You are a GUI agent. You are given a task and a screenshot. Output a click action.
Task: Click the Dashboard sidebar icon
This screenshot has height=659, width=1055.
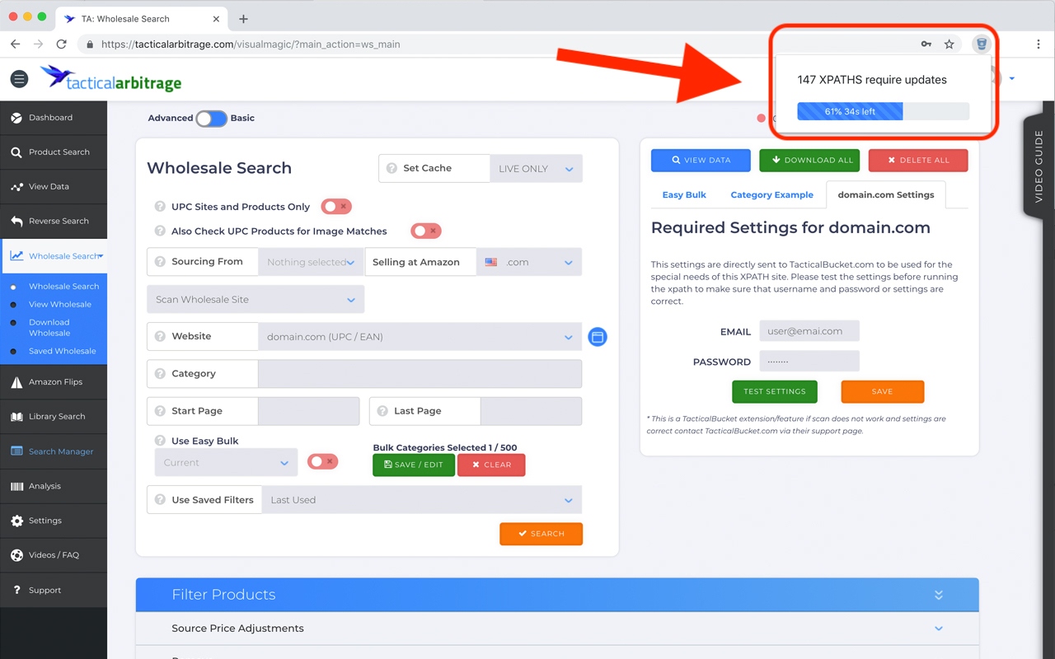tap(16, 118)
